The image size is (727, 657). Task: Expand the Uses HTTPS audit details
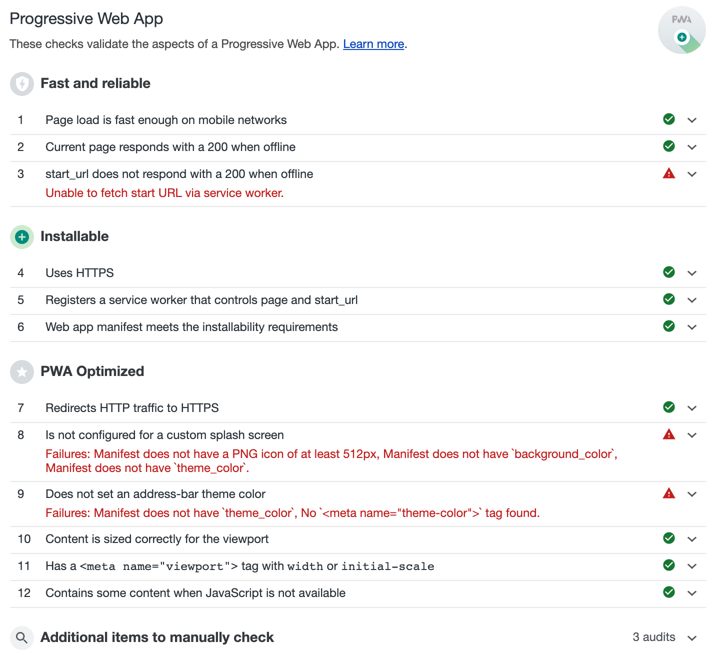(x=692, y=273)
